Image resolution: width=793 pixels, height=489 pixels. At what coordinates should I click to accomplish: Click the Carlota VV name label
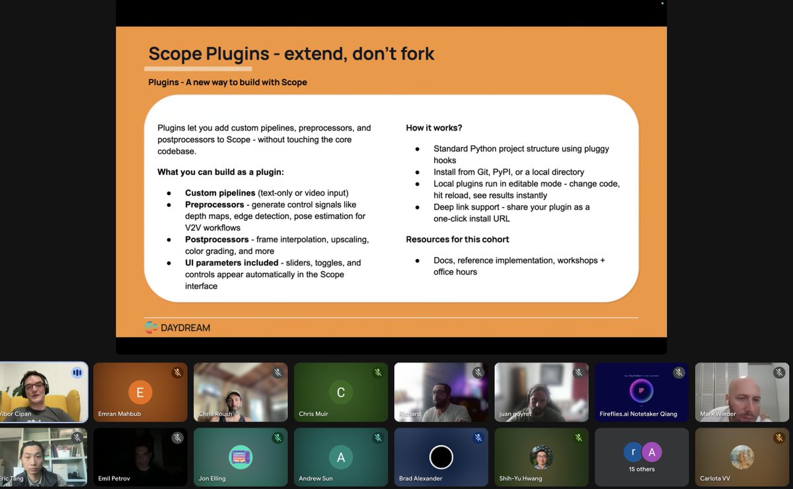pyautogui.click(x=715, y=478)
